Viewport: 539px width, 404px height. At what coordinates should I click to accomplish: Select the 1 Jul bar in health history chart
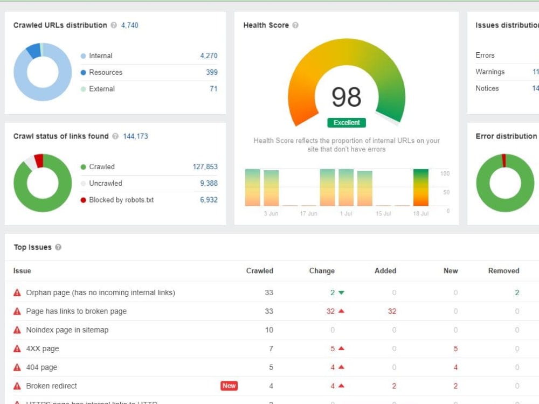pos(346,187)
